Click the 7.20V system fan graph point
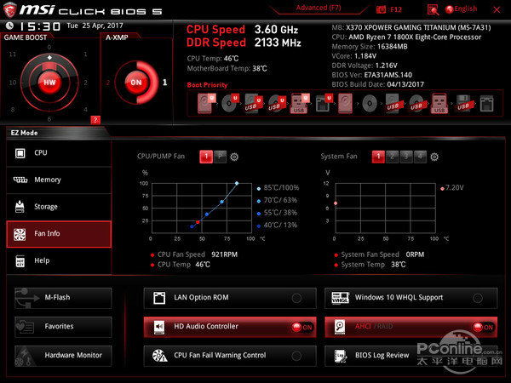The height and width of the screenshot is (383, 511). 336,203
